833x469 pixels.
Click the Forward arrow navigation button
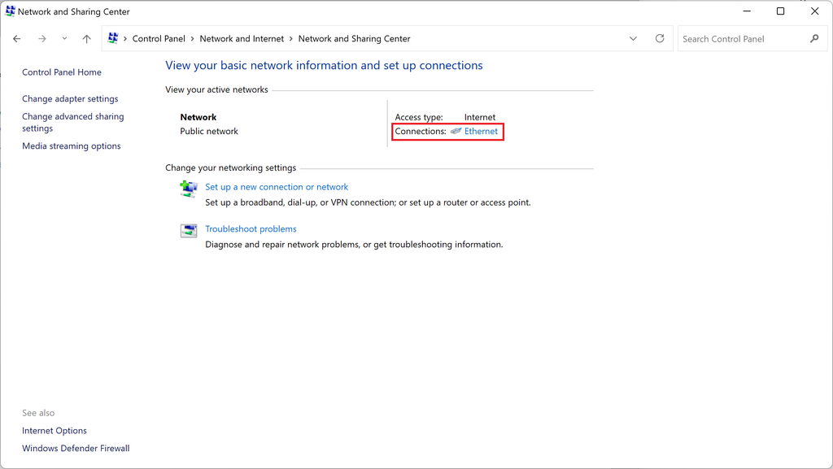tap(42, 39)
